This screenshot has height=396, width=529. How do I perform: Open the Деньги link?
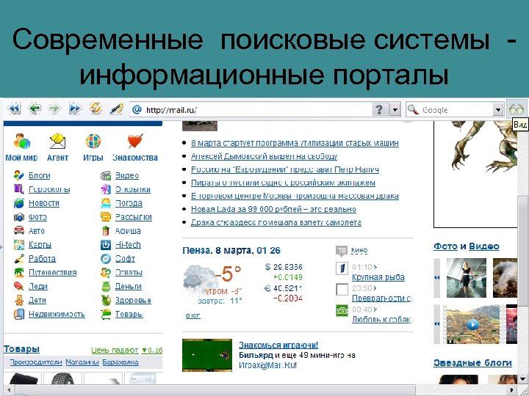tap(128, 286)
